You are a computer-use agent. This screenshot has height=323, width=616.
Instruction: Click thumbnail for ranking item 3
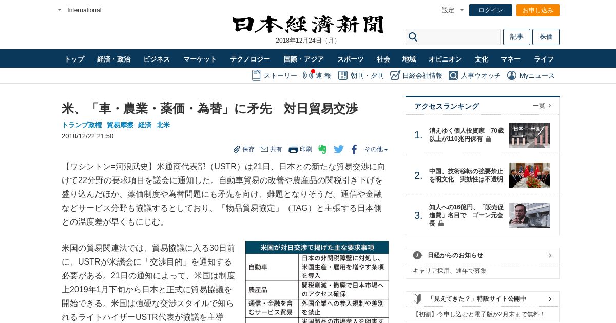[x=530, y=215]
